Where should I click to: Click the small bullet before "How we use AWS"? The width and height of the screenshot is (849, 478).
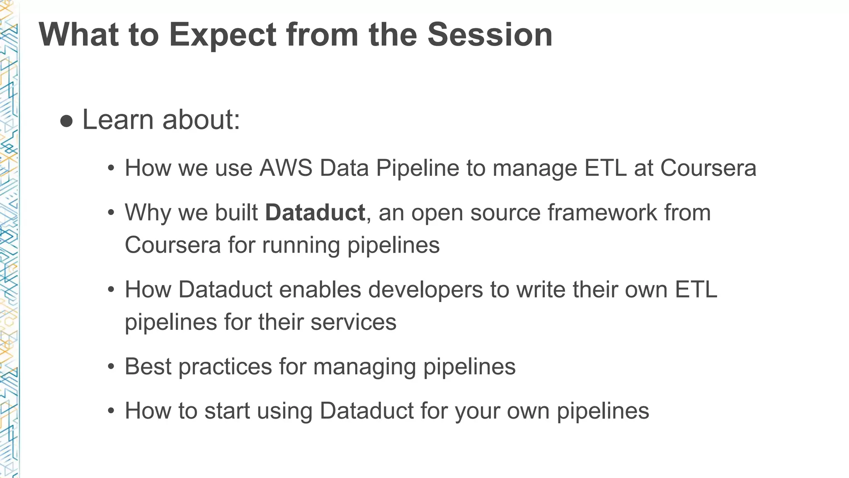point(111,169)
